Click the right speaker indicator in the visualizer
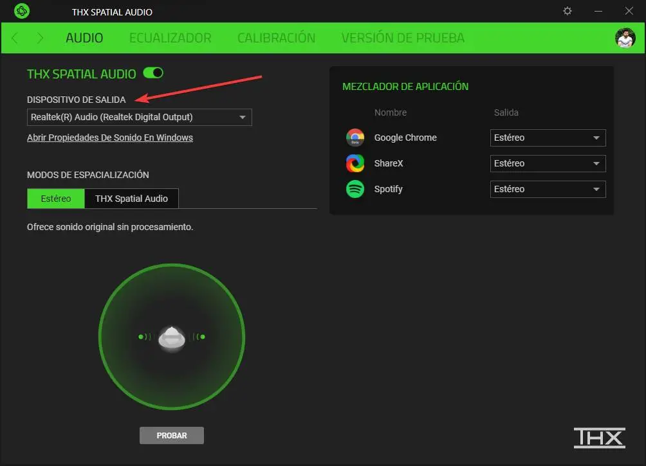The width and height of the screenshot is (646, 466). 199,337
